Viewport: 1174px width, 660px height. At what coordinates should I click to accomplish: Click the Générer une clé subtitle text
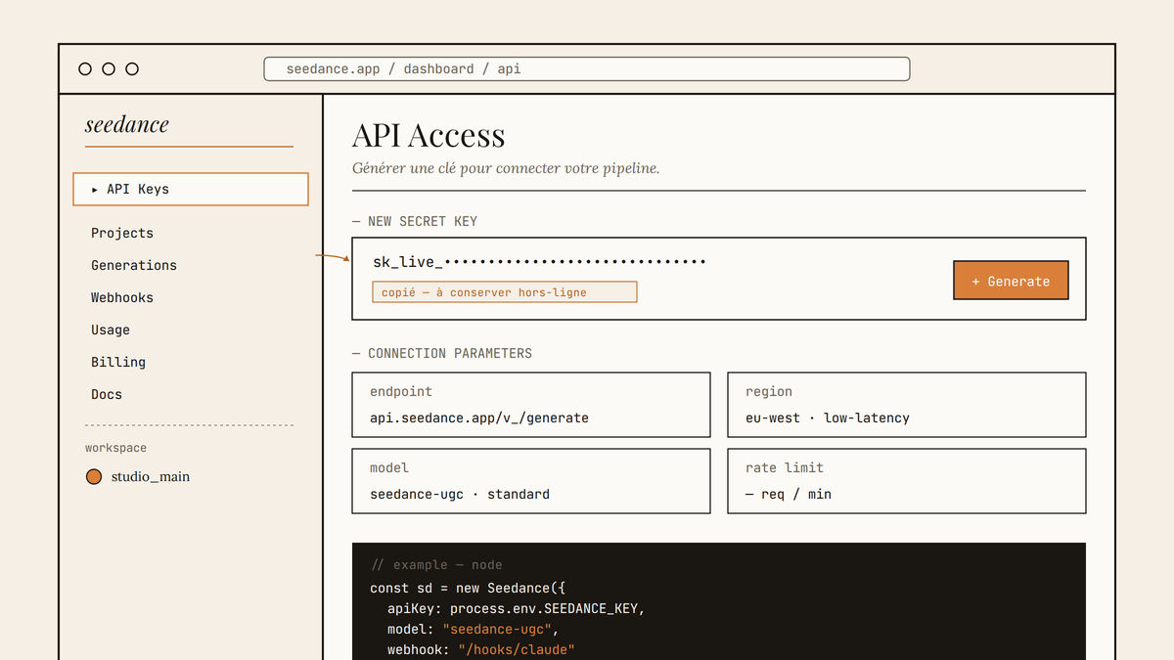click(x=506, y=168)
